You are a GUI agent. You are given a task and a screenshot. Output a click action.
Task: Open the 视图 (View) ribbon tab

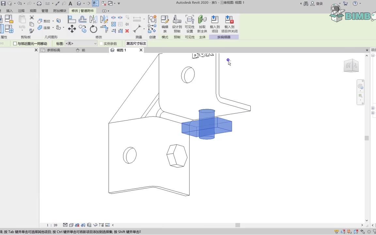tap(33, 11)
